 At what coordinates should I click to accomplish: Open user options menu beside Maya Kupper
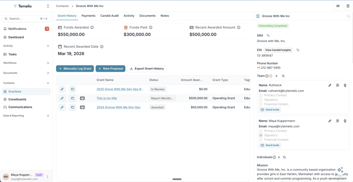[48, 177]
